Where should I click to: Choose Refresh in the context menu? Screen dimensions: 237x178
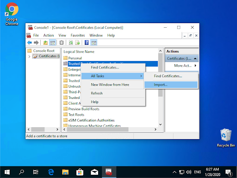click(x=113, y=93)
